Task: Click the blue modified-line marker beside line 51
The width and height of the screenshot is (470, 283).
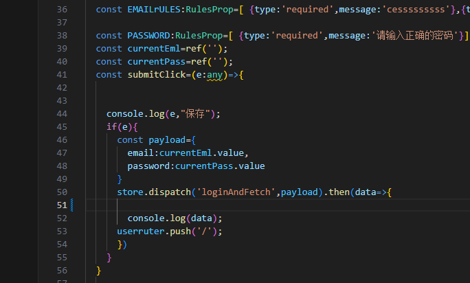Action: (72, 205)
